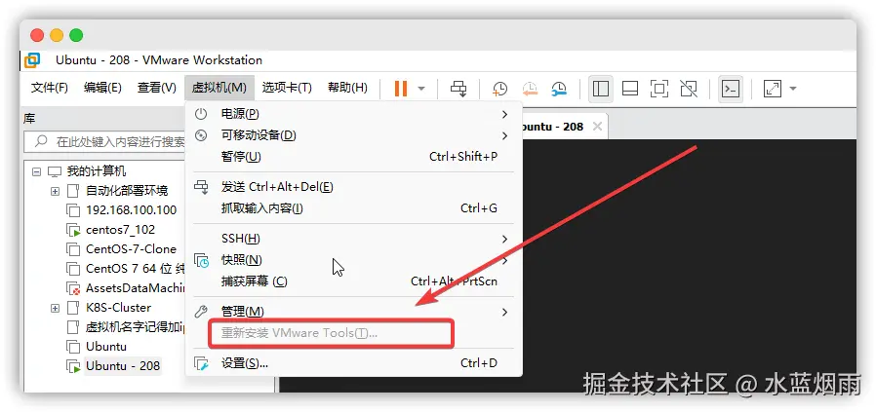Collapse the 我的计算机 tree node

coord(37,171)
